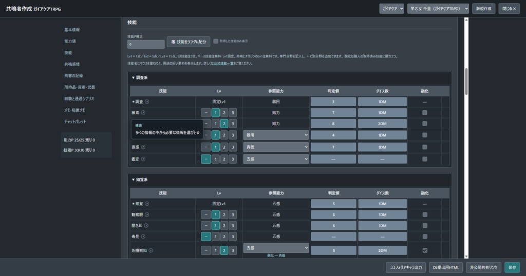Click 判定値 cell showing 3 for 調査

coord(333,102)
